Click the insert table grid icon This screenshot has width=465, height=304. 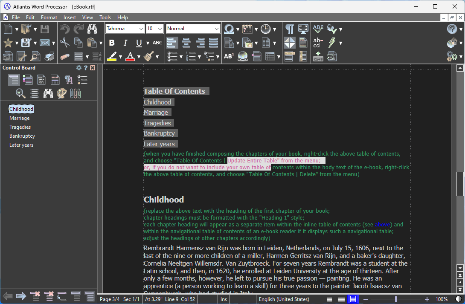click(x=270, y=56)
